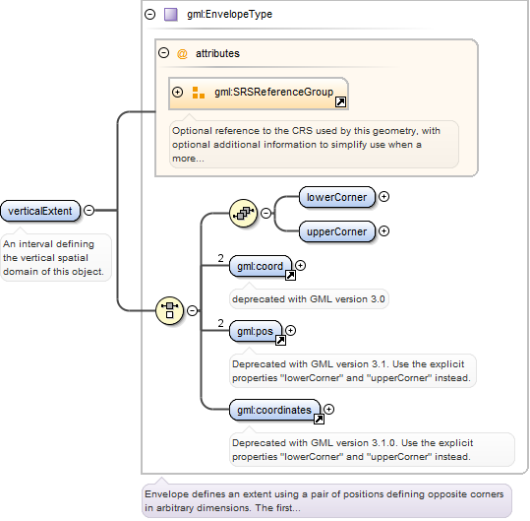Click the cardinality '2' beside gml:pos
This screenshot has height=521, width=530.
(x=220, y=323)
